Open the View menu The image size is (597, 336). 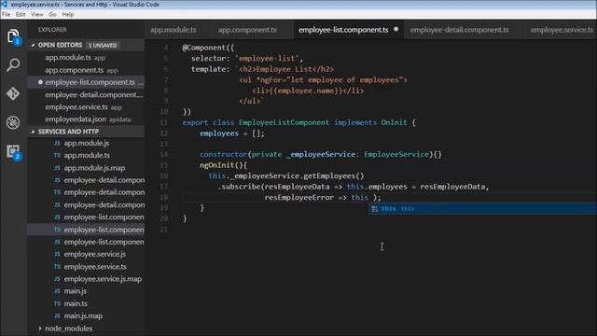(37, 15)
